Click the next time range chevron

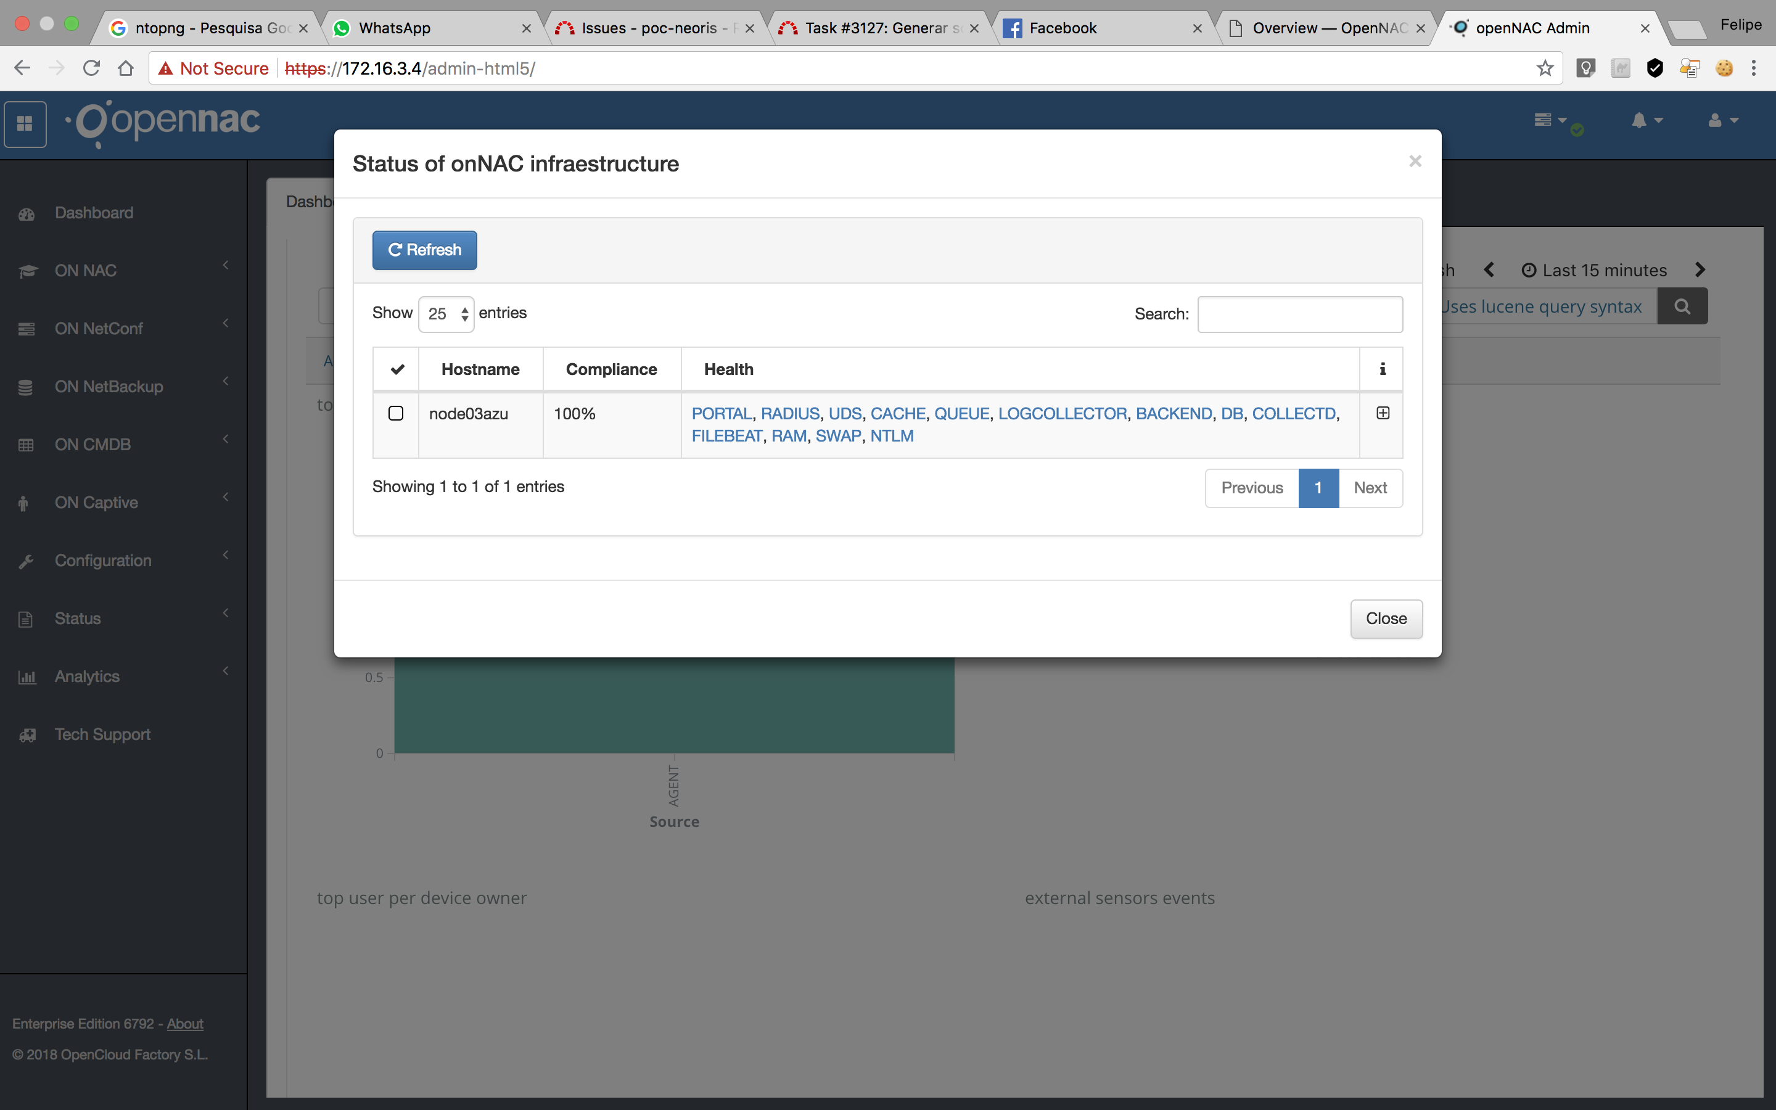click(x=1700, y=270)
